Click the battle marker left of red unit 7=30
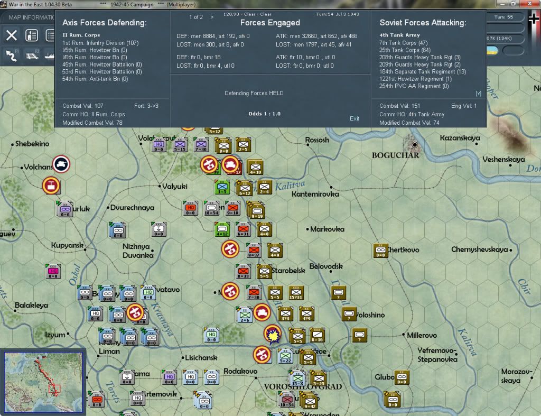The width and height of the screenshot is (541, 416). 230,291
